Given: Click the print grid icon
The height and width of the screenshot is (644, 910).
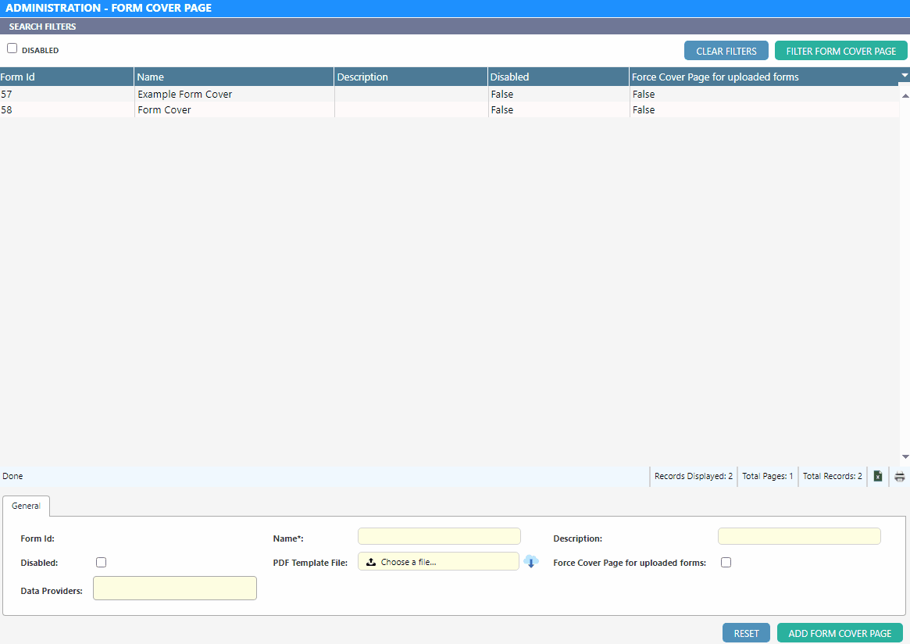Looking at the screenshot, I should pos(900,477).
